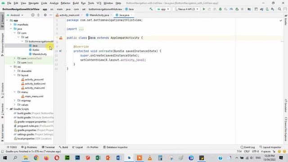Click the Debug app bug icon

220,9
